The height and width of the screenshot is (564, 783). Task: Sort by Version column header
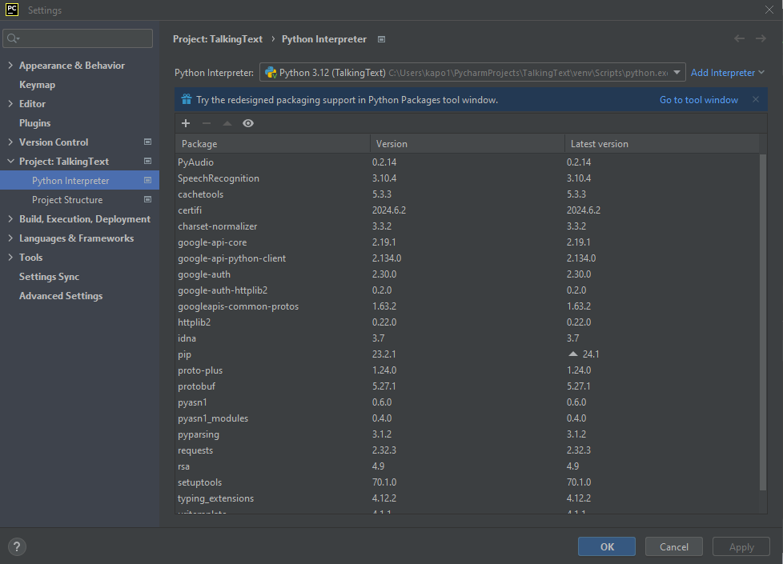coord(468,144)
